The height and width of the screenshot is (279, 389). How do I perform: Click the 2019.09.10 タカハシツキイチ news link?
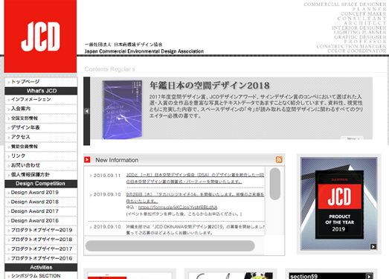(x=195, y=198)
